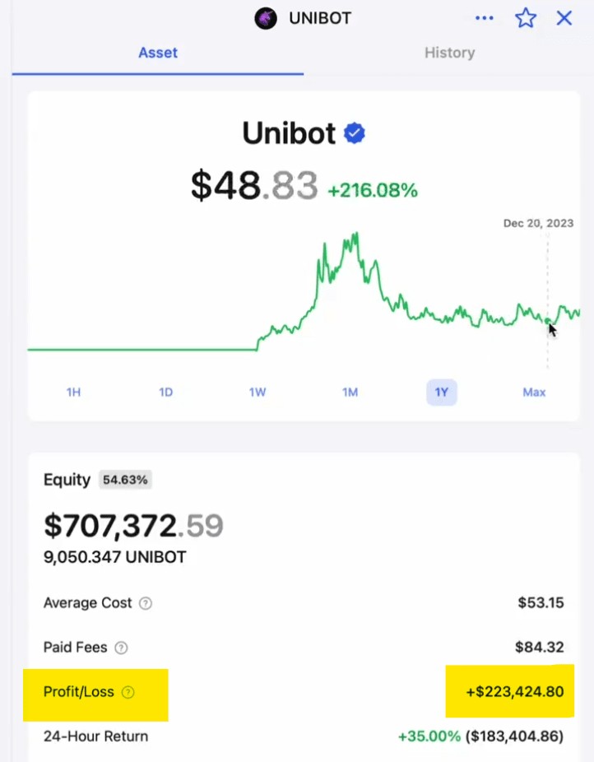Viewport: 594px width, 762px height.
Task: Click the Dec 20, 2023 chart marker
Action: 548,321
